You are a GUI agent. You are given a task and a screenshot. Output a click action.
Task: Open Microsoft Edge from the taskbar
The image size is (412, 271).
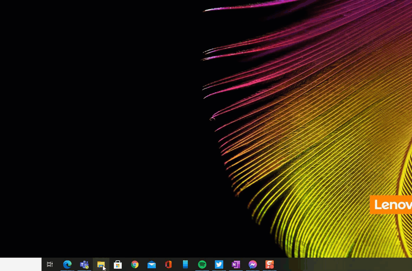pyautogui.click(x=67, y=264)
